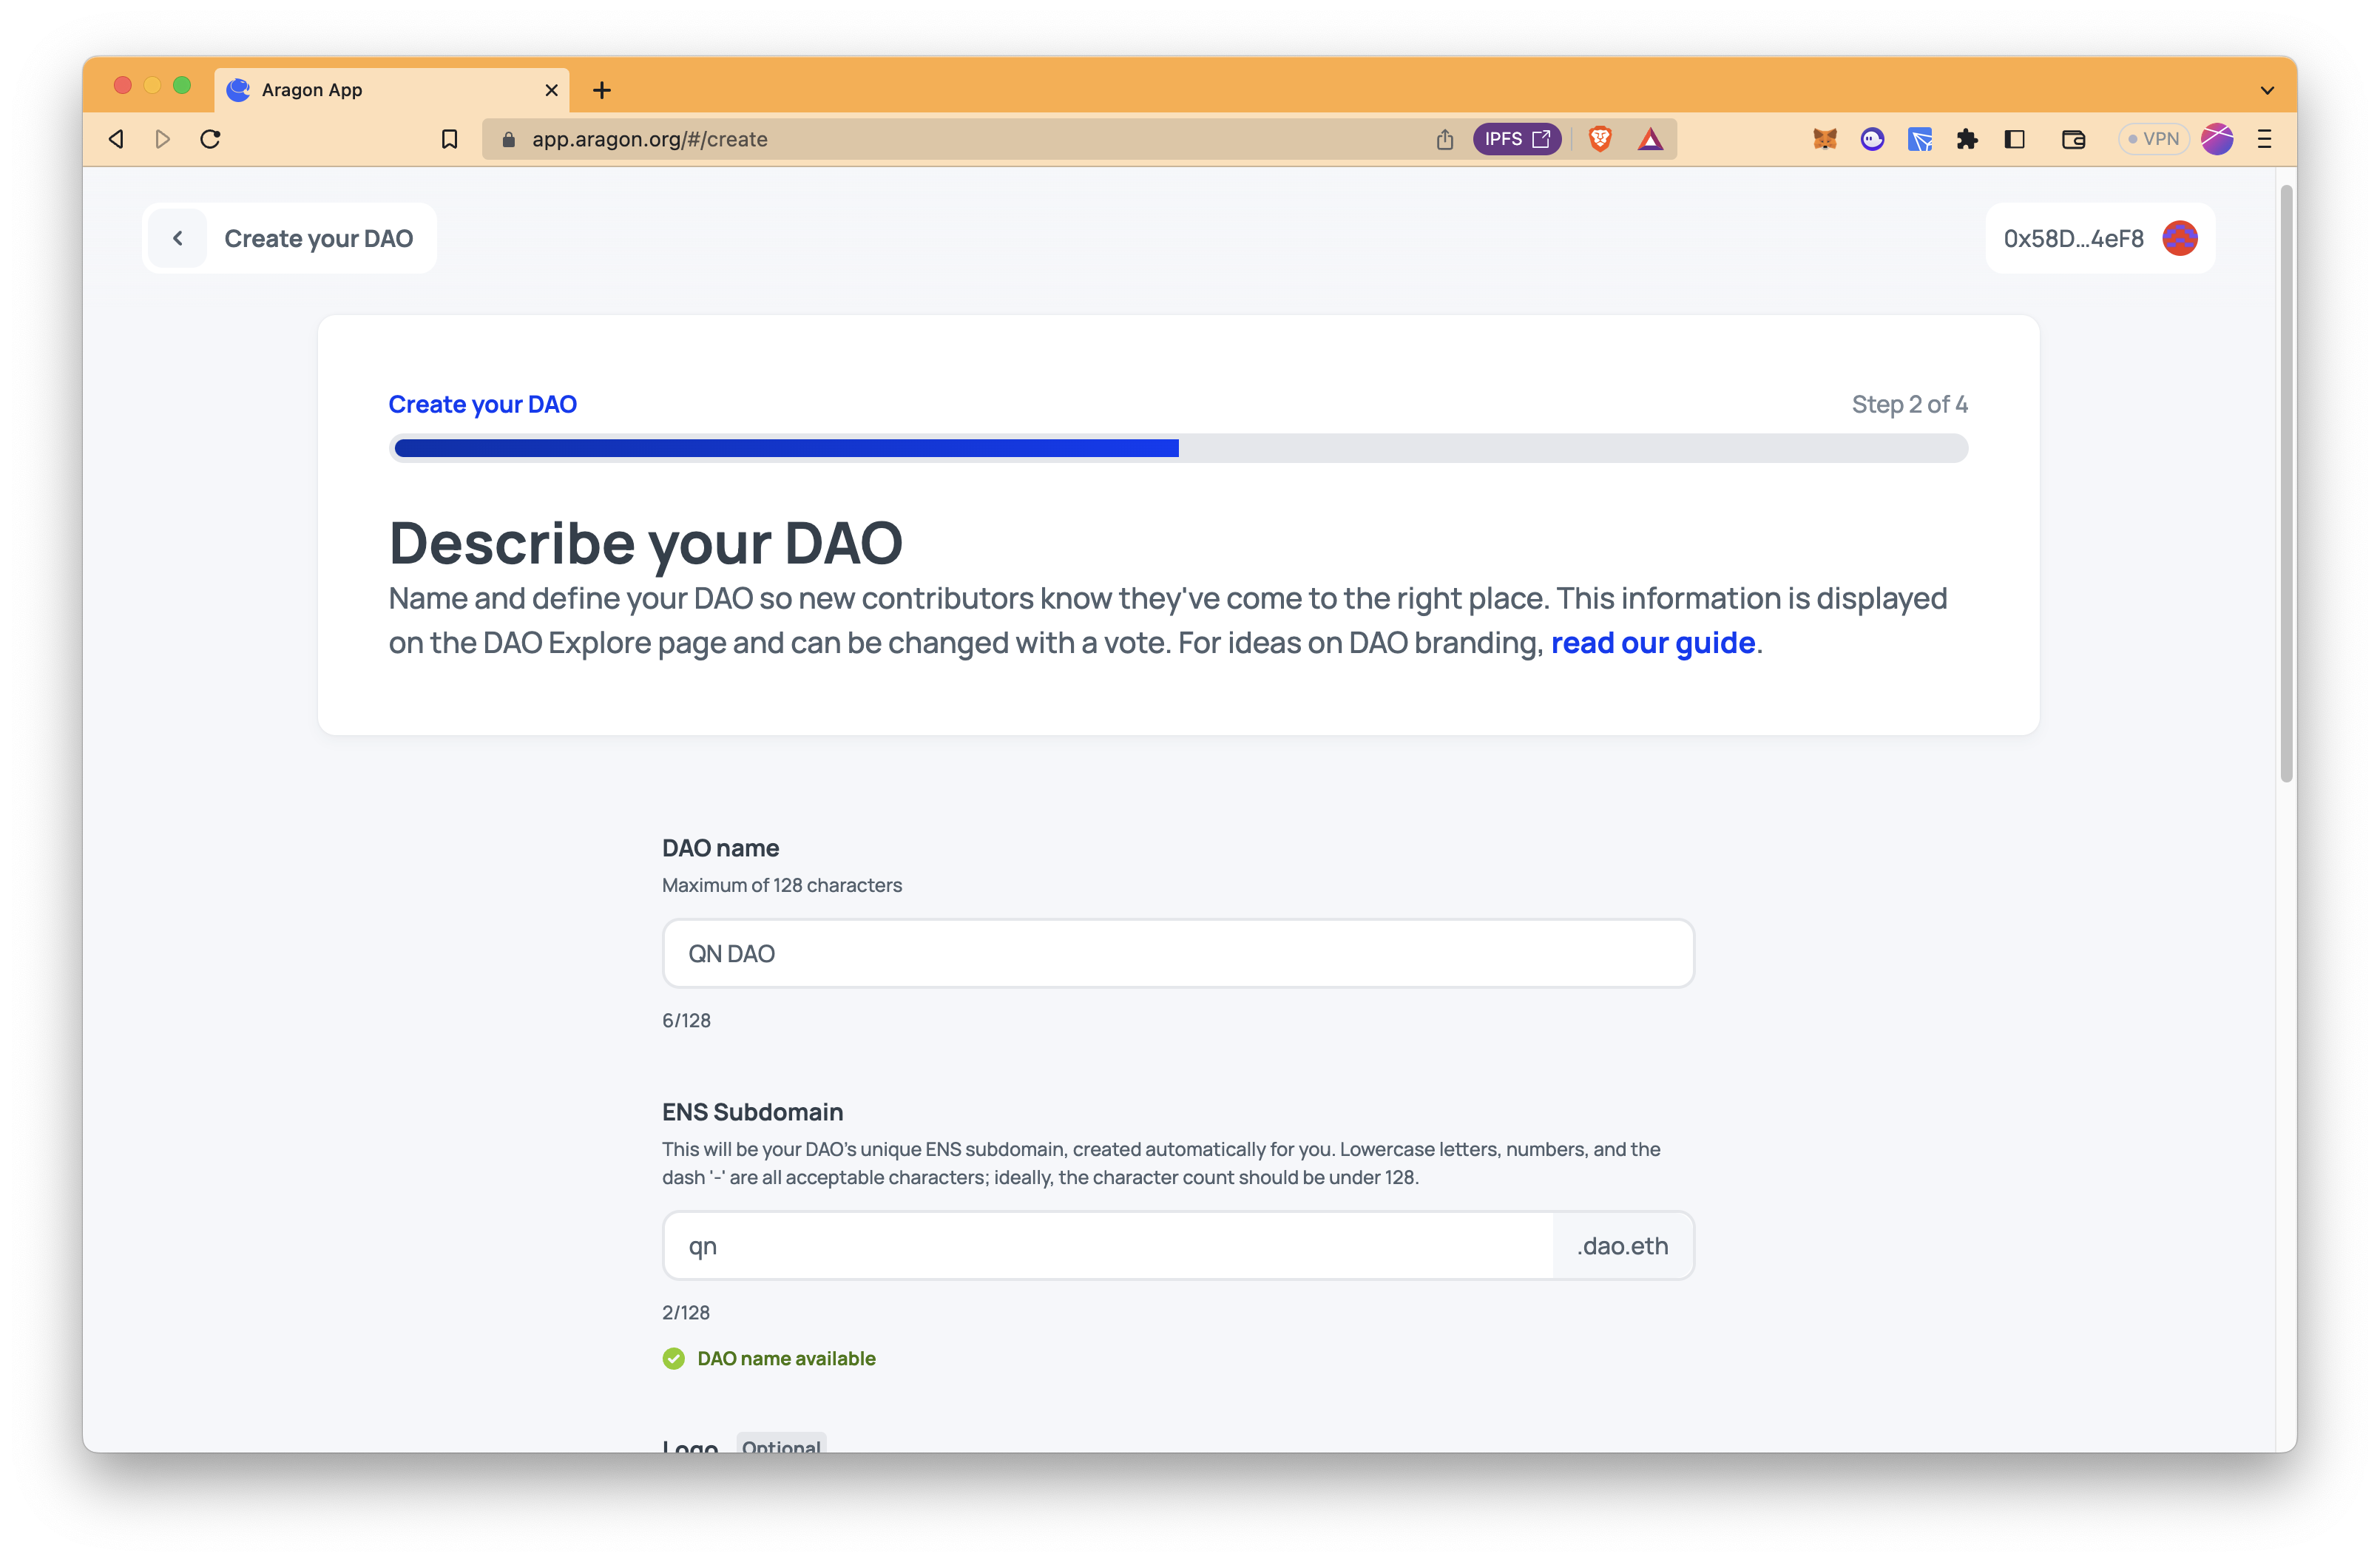This screenshot has height=1562, width=2380.
Task: Click the .dao.eth suffix
Action: click(1622, 1245)
